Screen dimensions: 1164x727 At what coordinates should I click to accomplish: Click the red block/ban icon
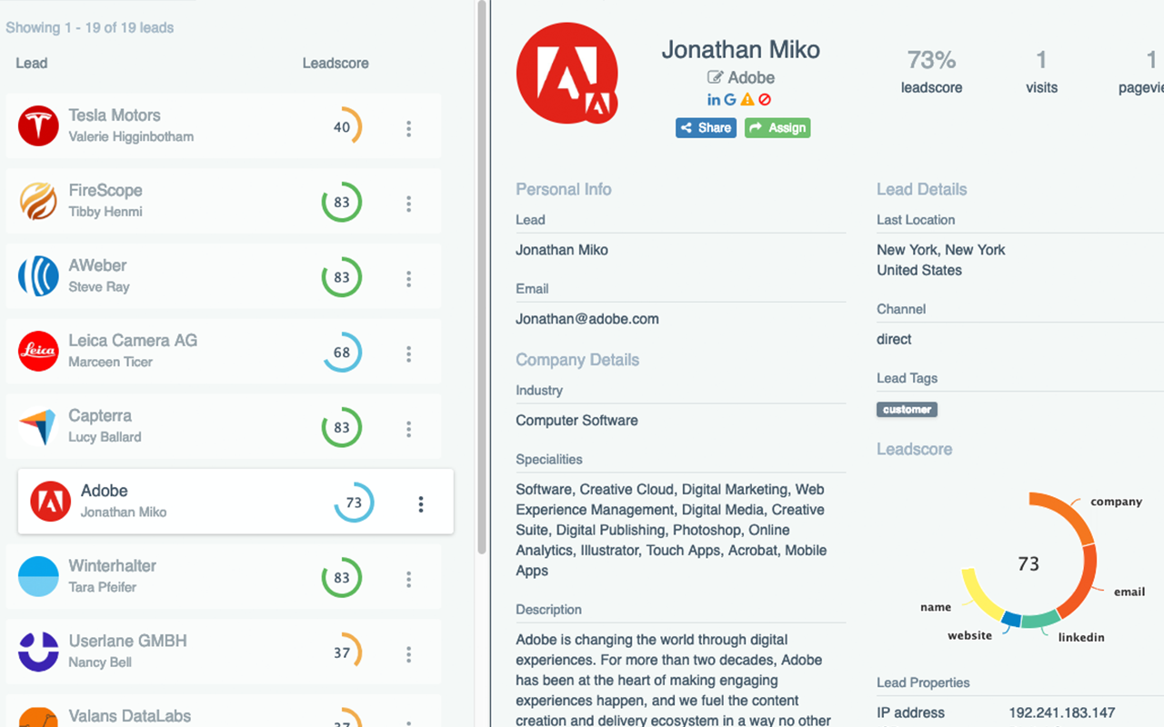(x=765, y=100)
